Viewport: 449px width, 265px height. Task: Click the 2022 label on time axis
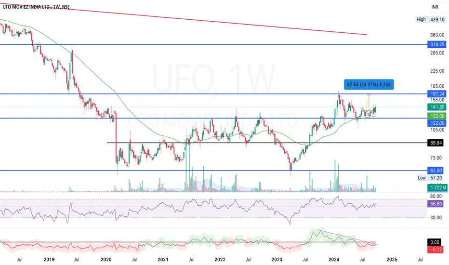point(220,260)
